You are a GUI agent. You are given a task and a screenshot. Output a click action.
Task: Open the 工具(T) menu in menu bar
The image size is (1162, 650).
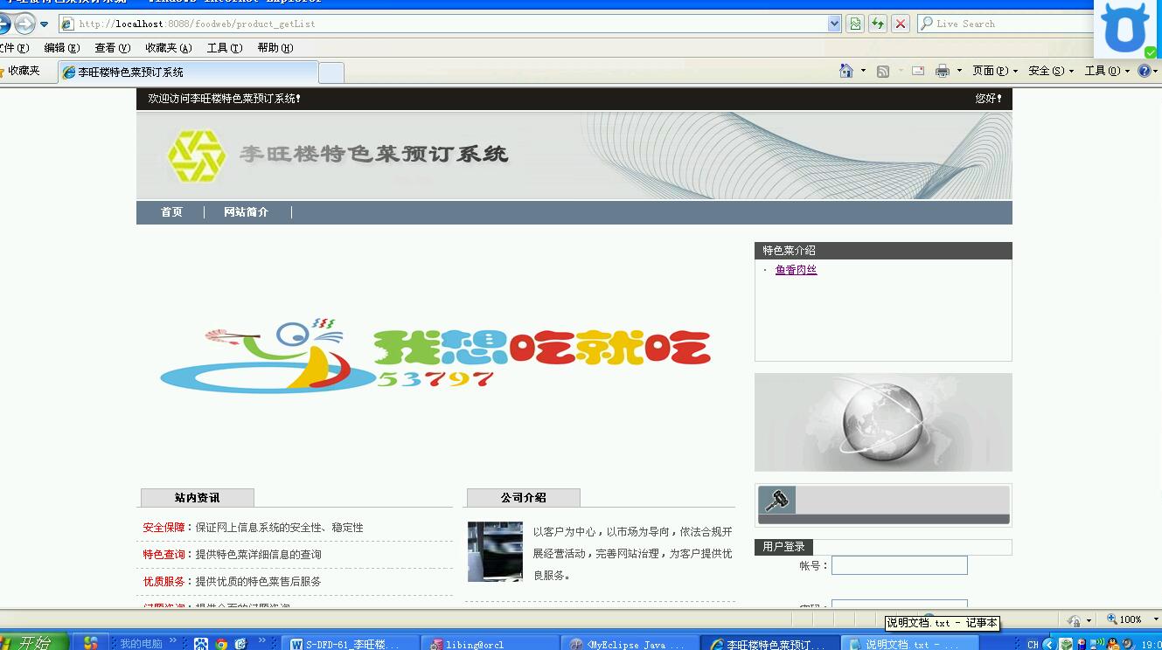225,48
